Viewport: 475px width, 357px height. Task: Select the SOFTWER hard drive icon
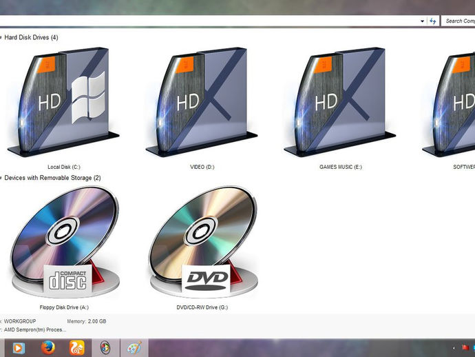coord(448,103)
